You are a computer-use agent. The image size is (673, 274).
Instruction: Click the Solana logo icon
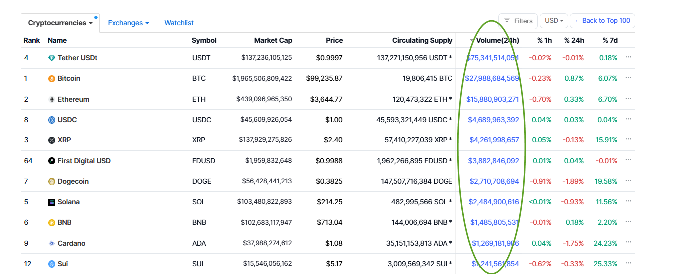(x=52, y=202)
